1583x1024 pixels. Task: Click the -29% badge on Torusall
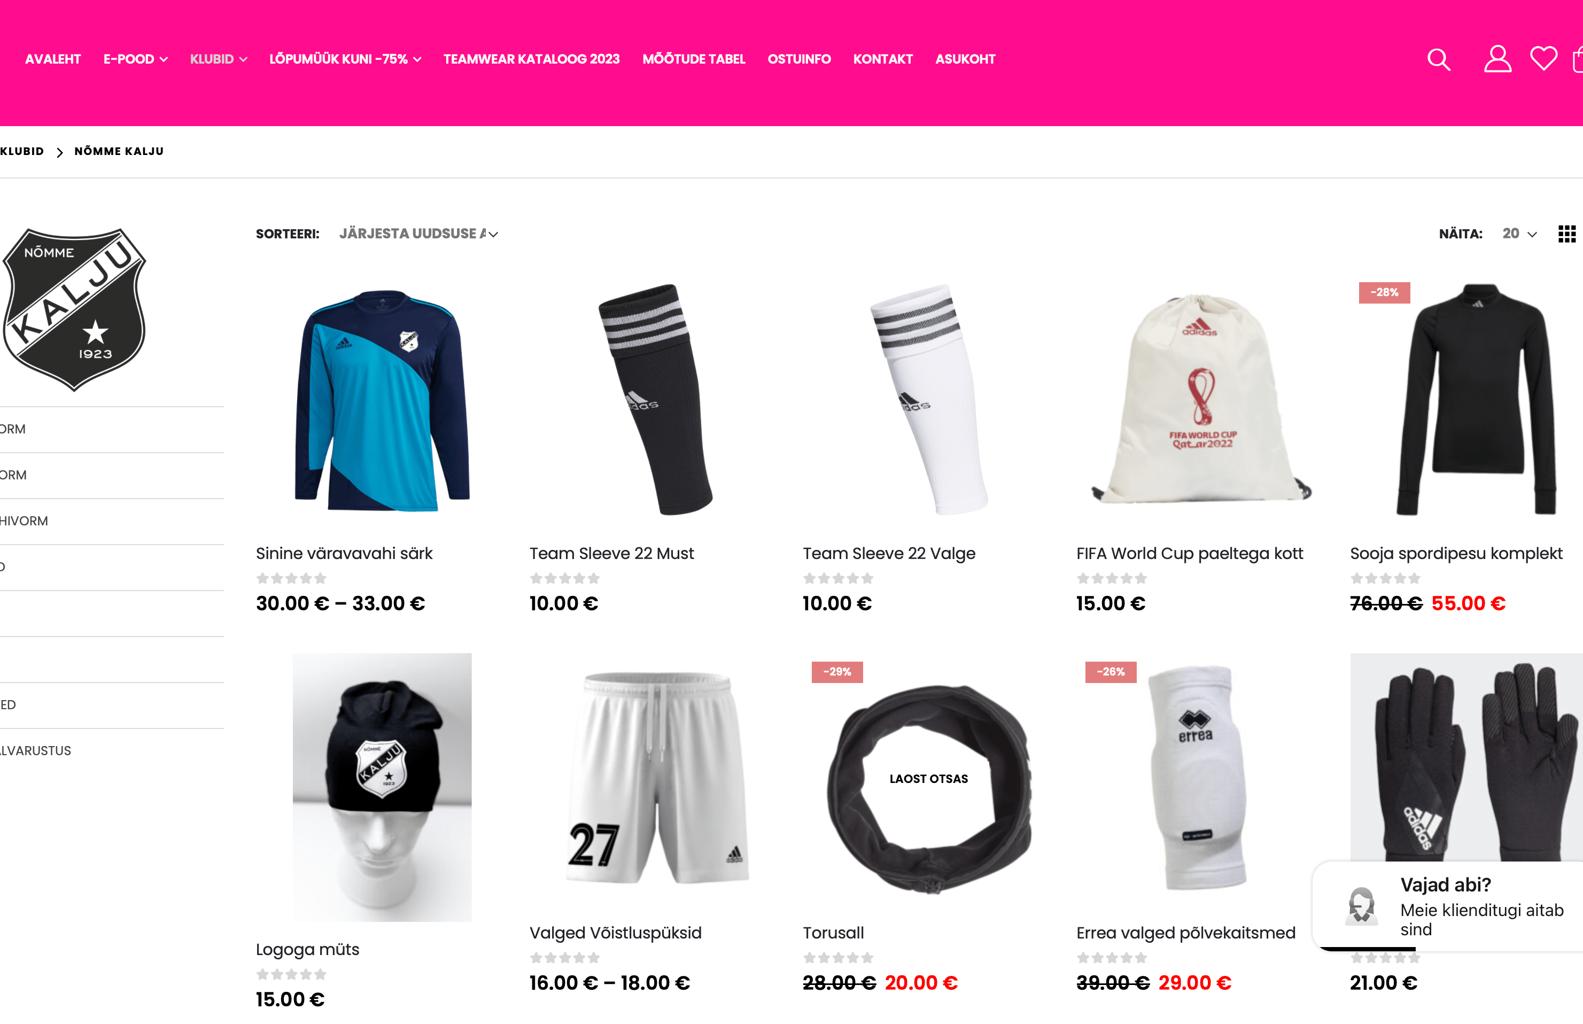[x=837, y=672]
